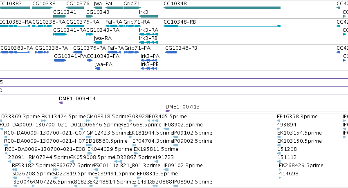The image size is (348, 188).
Task: Click the EK181944.5prime EST label
Action: point(151,133)
